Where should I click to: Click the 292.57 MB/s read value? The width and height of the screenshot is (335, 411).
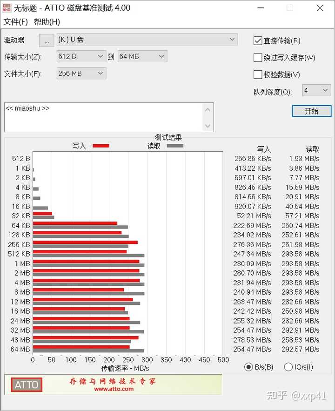tap(301, 350)
